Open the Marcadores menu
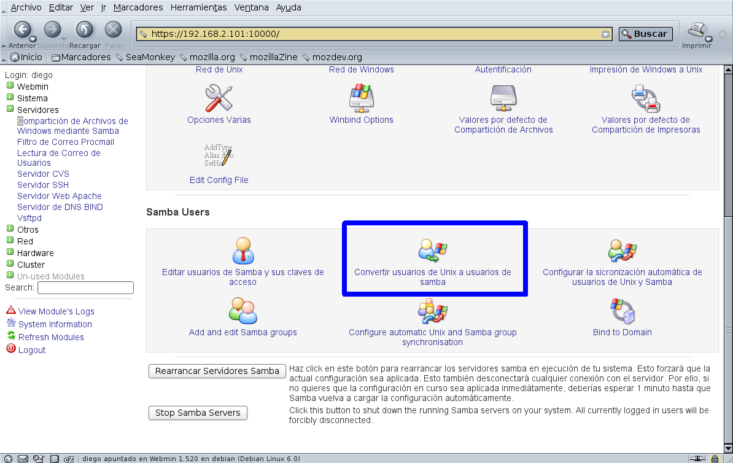 click(x=138, y=7)
